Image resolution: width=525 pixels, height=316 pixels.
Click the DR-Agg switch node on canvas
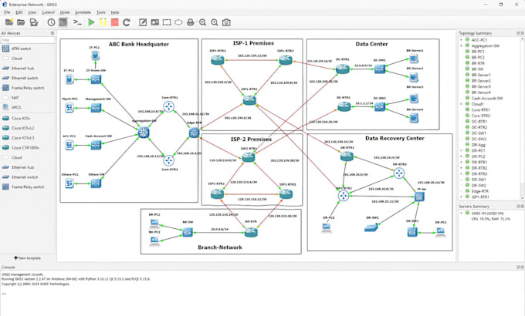pos(419,197)
